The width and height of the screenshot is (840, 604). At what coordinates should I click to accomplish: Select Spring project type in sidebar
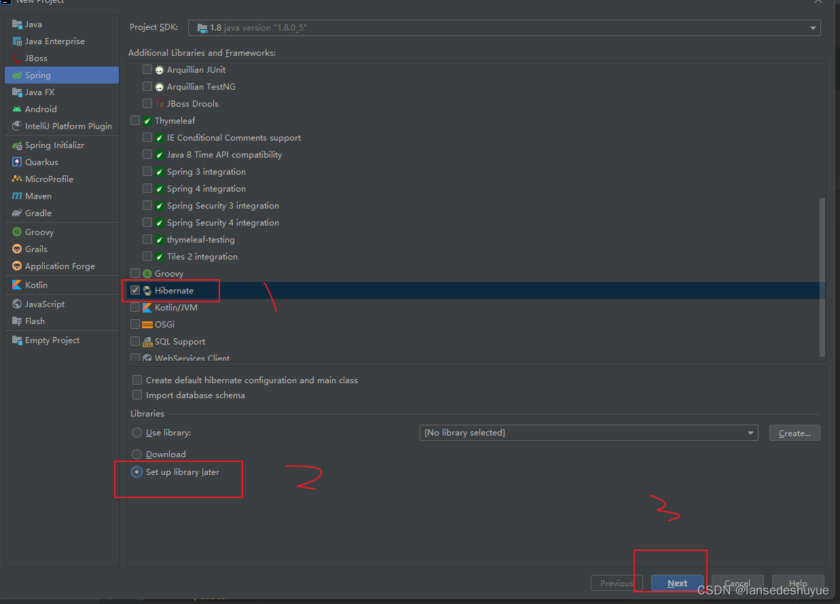(62, 75)
